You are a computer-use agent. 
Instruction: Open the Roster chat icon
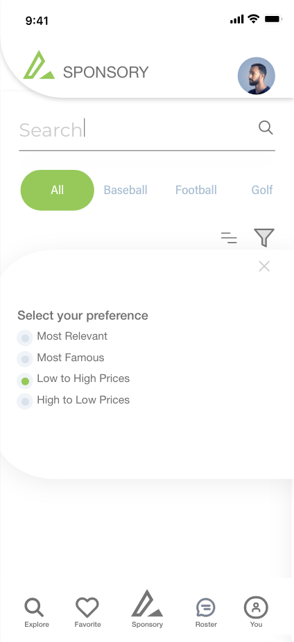click(206, 607)
